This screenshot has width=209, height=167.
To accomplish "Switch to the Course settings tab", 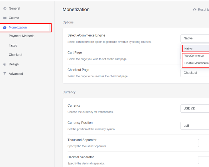I will click(x=14, y=18).
